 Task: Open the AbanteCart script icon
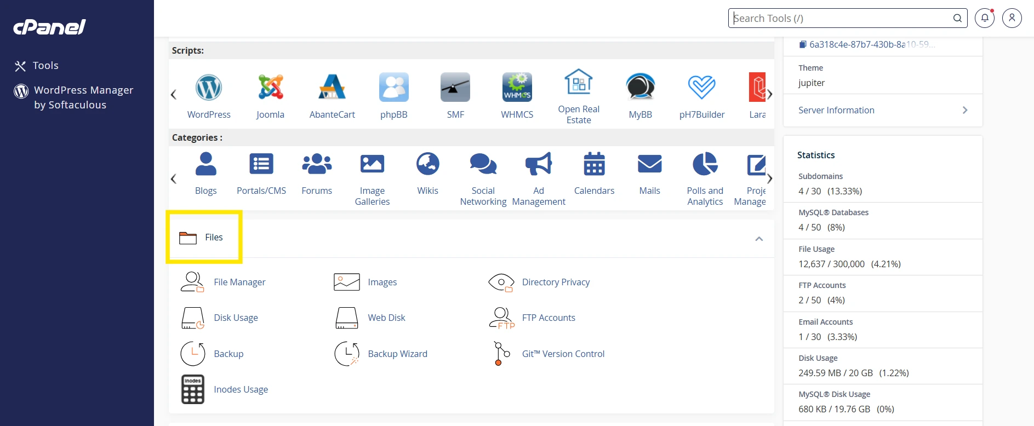(332, 88)
